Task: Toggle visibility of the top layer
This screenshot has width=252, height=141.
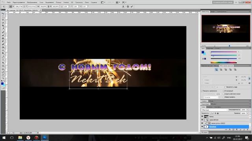Action: click(x=202, y=117)
